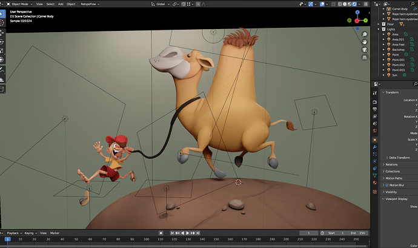The height and width of the screenshot is (248, 418).
Task: Click the End frame 250 field
Action: coord(358,233)
